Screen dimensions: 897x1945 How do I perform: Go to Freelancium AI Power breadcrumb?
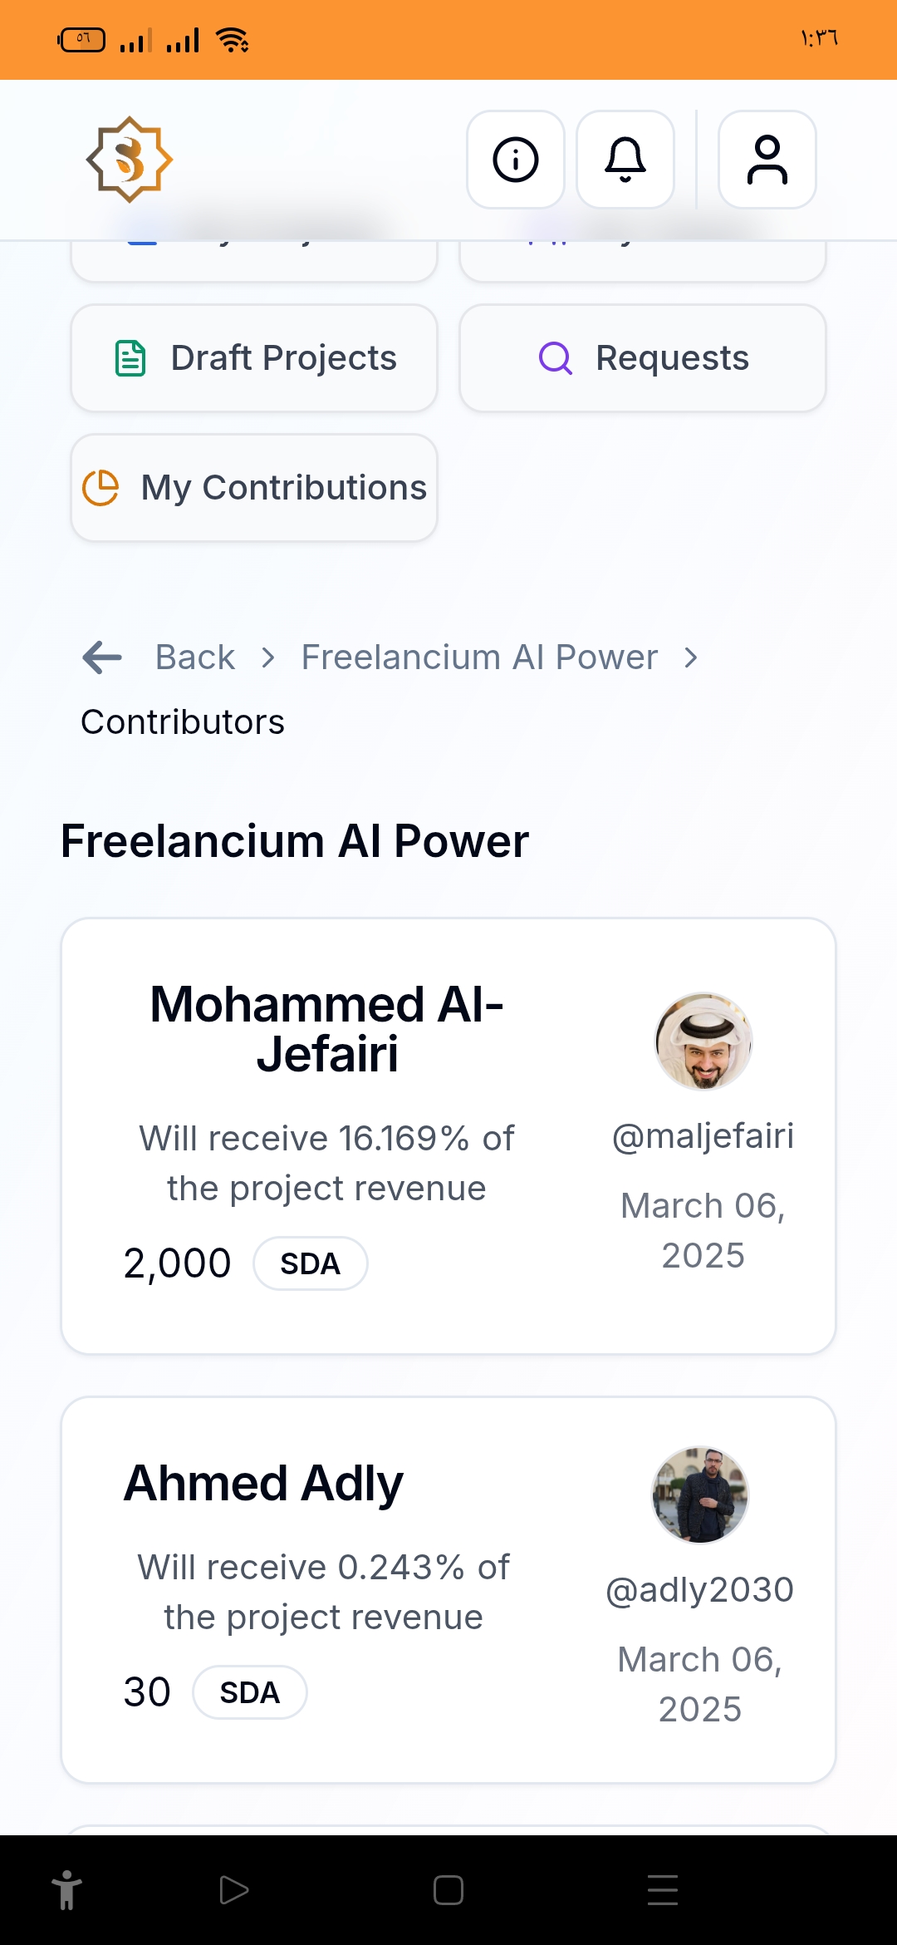click(x=479, y=657)
